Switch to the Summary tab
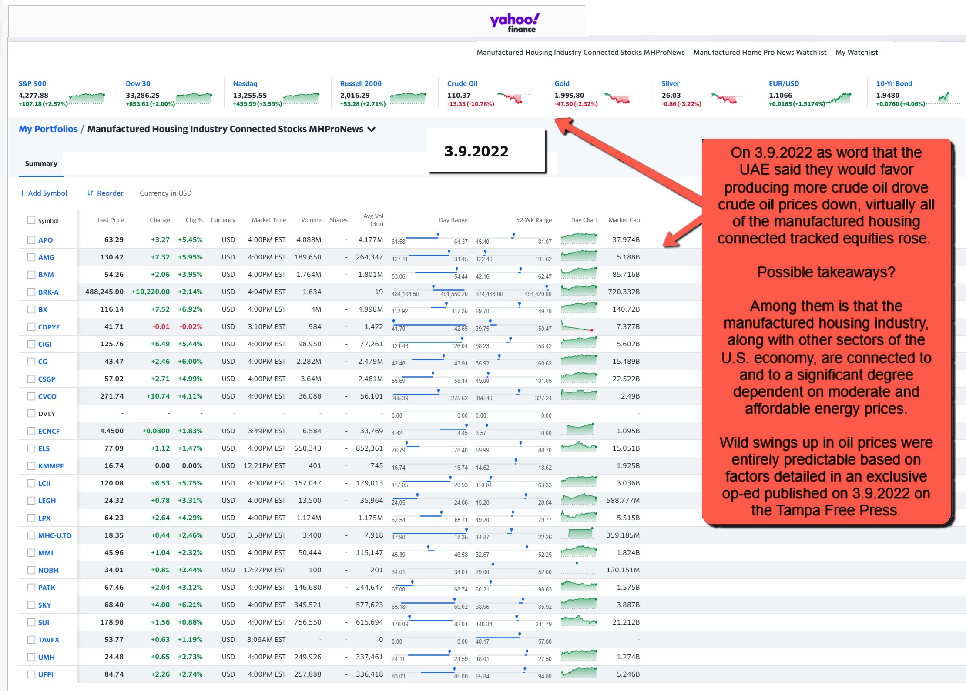 [41, 163]
